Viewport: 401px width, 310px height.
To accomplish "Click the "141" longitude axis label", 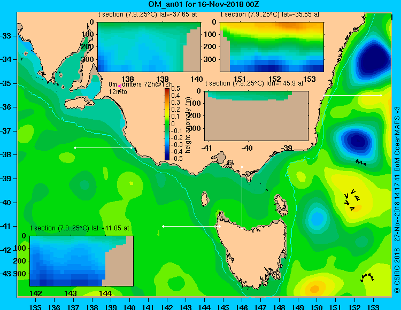I will [148, 307].
